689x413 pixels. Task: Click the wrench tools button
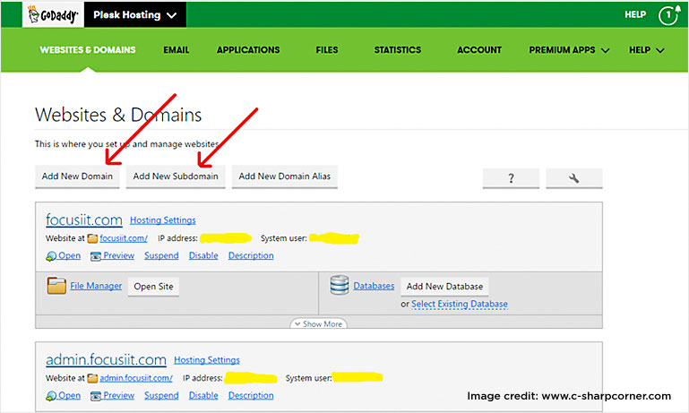pyautogui.click(x=574, y=178)
